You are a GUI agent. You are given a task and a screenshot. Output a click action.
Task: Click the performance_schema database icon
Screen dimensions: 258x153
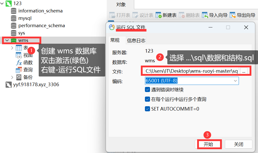coord(13,26)
